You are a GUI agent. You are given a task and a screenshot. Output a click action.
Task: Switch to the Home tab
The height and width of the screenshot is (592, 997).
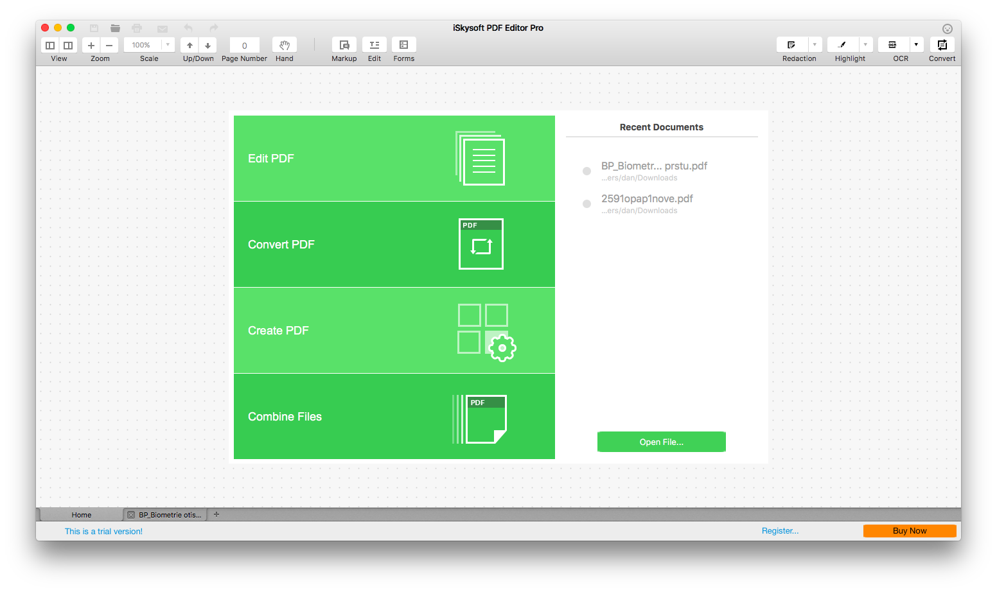click(x=82, y=515)
